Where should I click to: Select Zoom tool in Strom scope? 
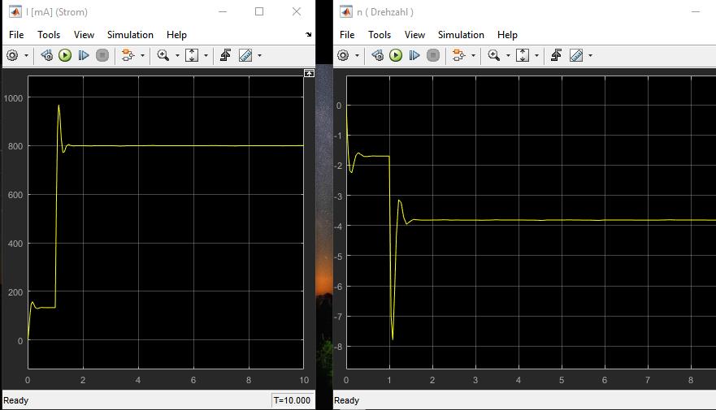coord(163,56)
